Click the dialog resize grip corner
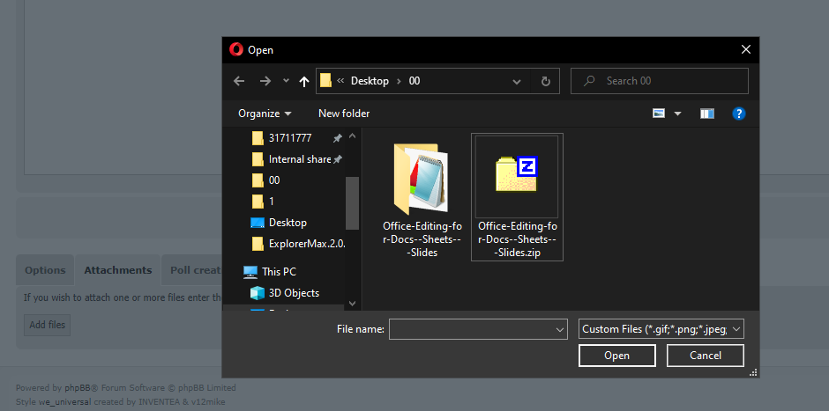 (x=754, y=372)
